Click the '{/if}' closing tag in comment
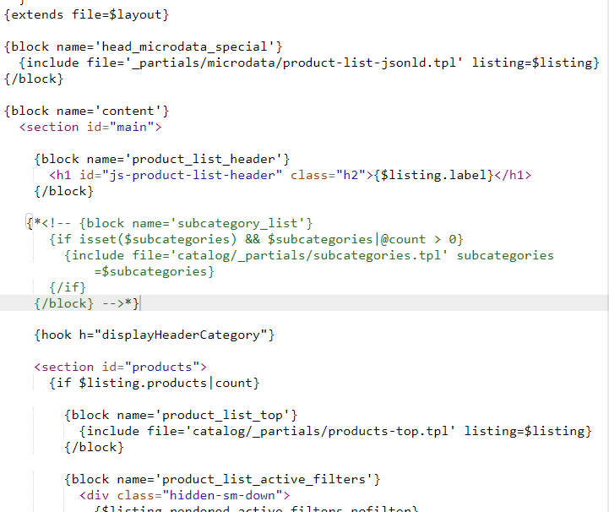 click(68, 287)
